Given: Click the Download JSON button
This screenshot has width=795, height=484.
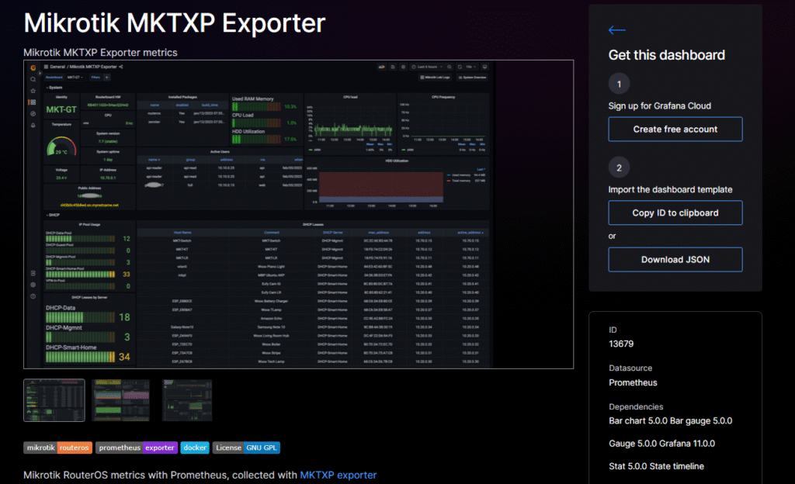Looking at the screenshot, I should [675, 259].
